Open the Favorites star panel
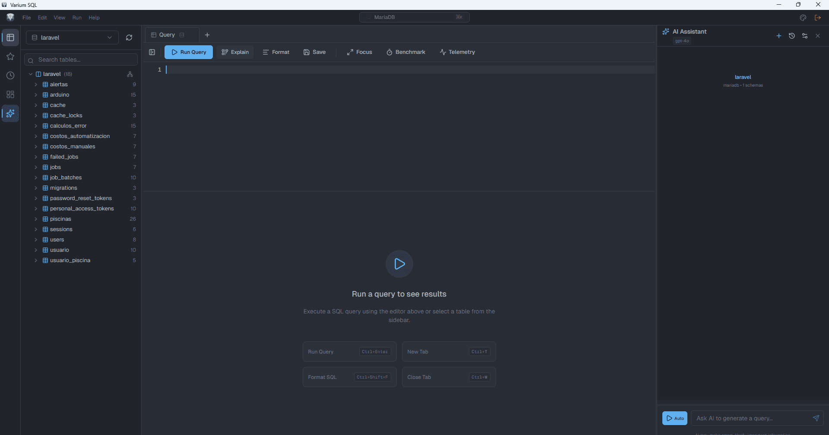829x435 pixels. pos(10,56)
